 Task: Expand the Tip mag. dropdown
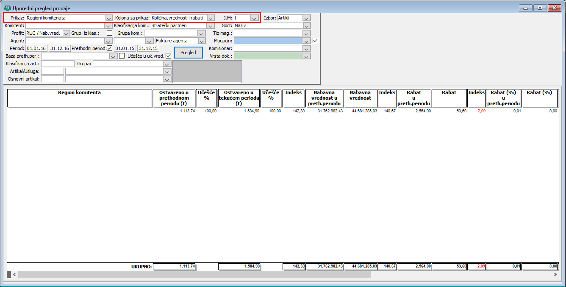[307, 33]
